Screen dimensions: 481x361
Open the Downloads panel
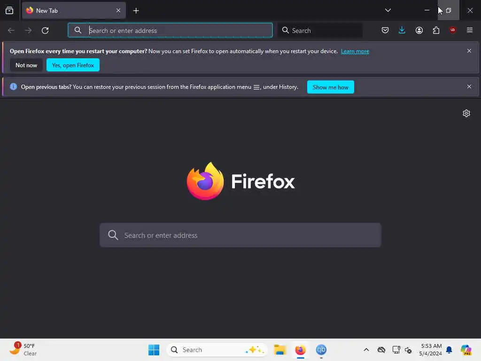tap(402, 30)
